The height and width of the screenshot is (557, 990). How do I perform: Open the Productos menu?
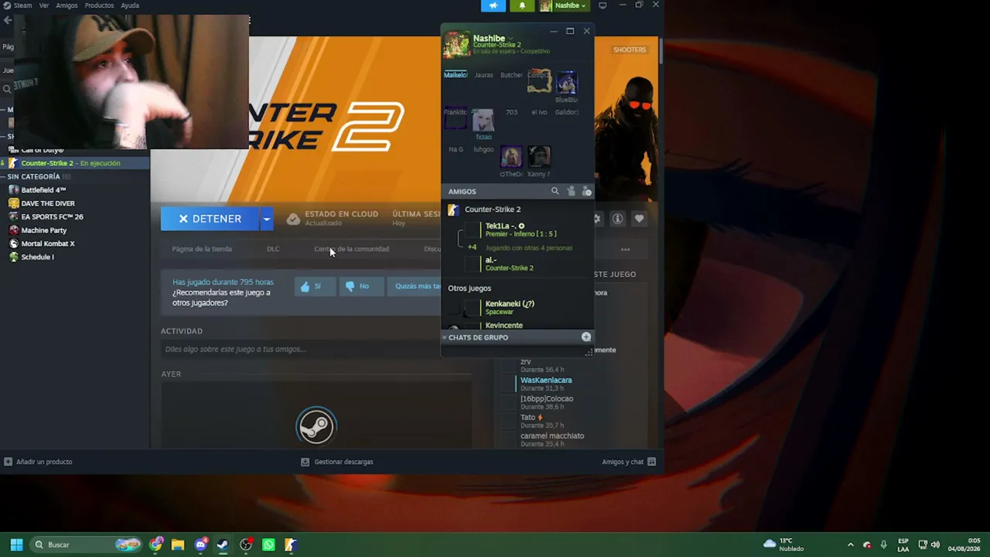99,5
